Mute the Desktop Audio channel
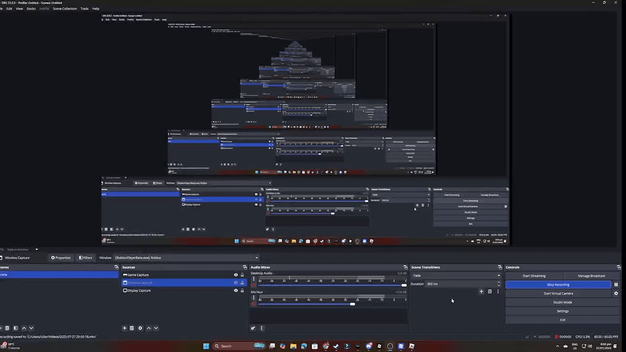626x352 pixels. tap(254, 285)
